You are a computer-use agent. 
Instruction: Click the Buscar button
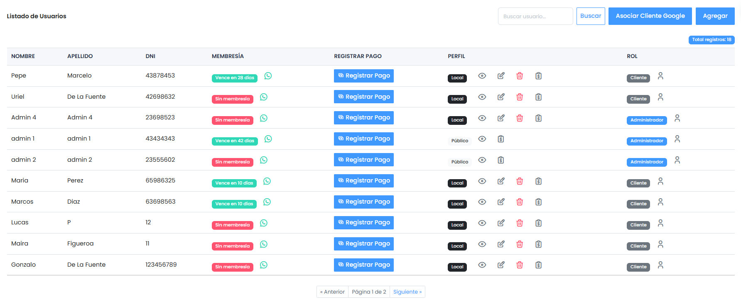590,16
